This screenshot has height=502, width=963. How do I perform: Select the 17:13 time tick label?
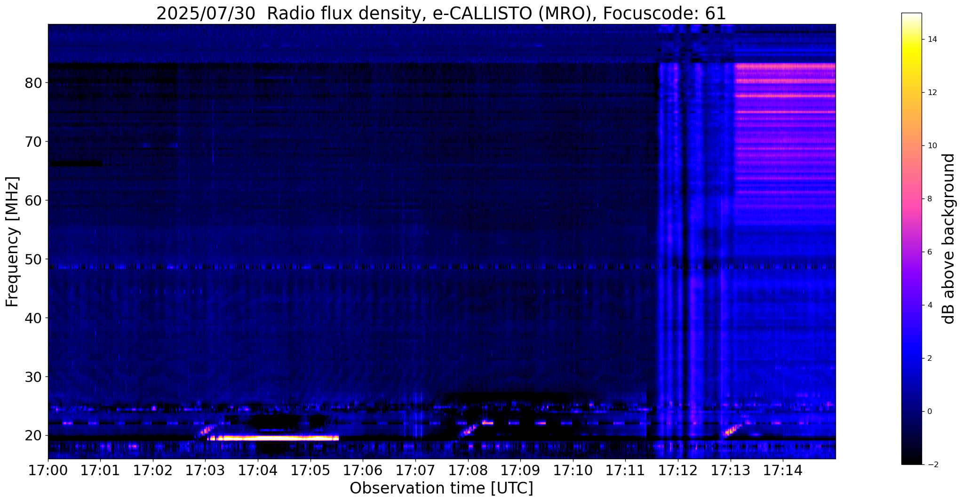coord(730,471)
